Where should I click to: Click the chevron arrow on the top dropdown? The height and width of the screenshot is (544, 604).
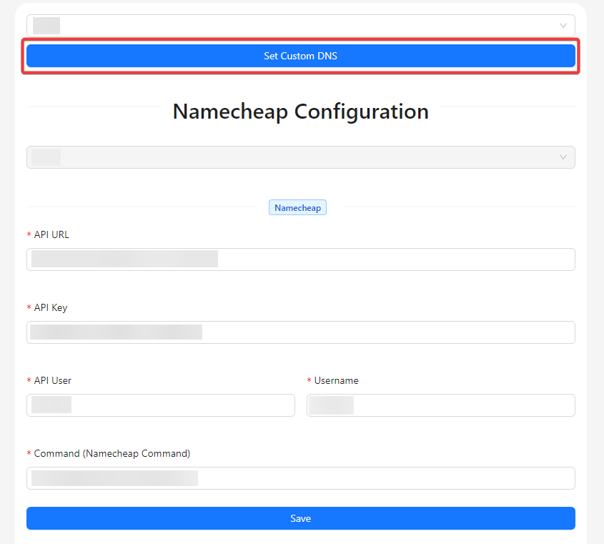point(563,25)
